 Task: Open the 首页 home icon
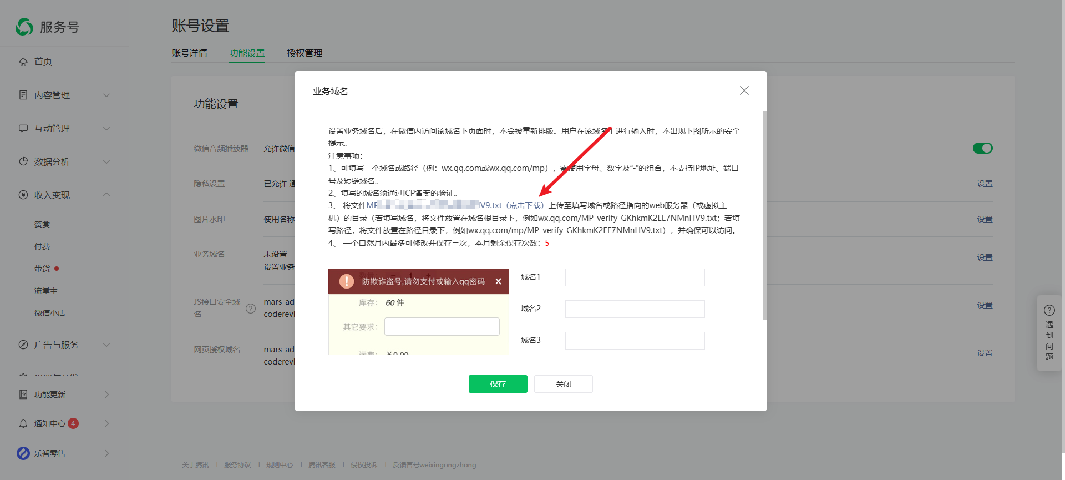coord(23,62)
